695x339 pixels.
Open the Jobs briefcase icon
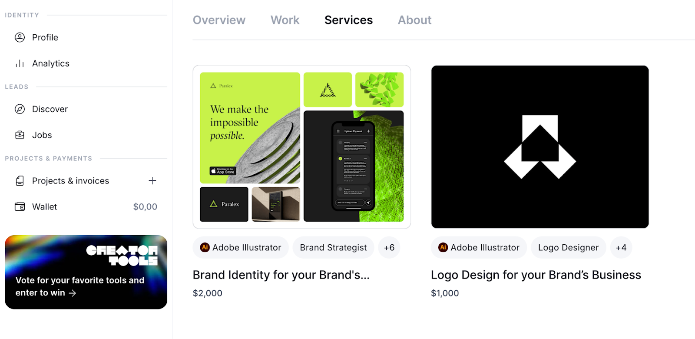20,135
